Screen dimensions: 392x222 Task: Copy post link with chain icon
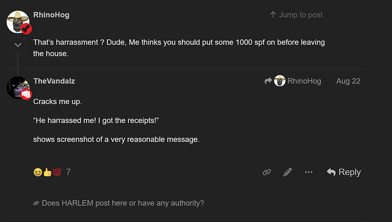click(267, 172)
